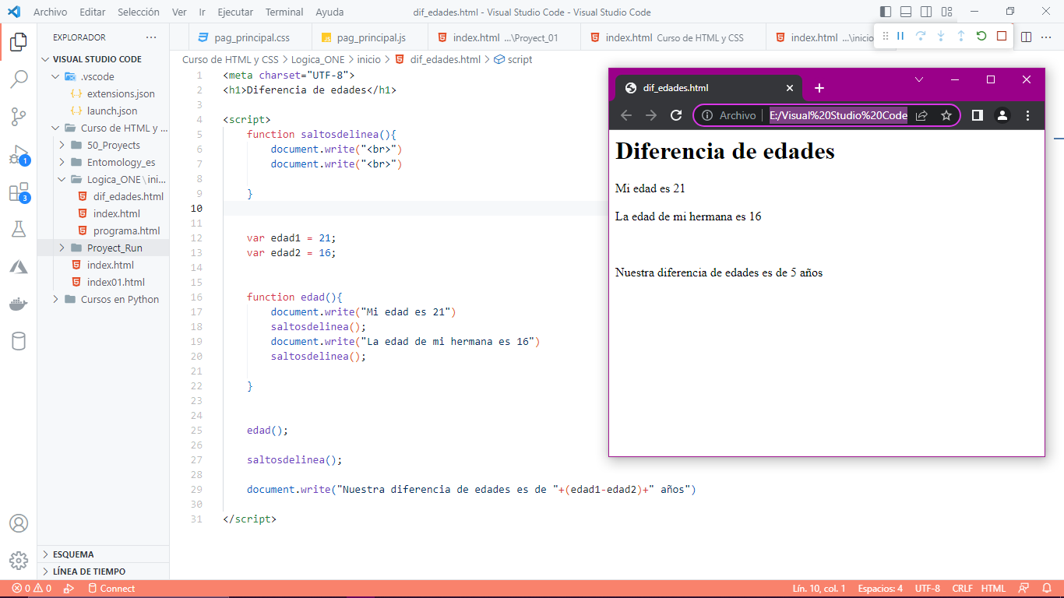This screenshot has height=598, width=1064.
Task: Change language mode via HTML status item
Action: [993, 589]
